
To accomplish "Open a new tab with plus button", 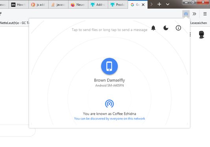I will click(x=159, y=4).
